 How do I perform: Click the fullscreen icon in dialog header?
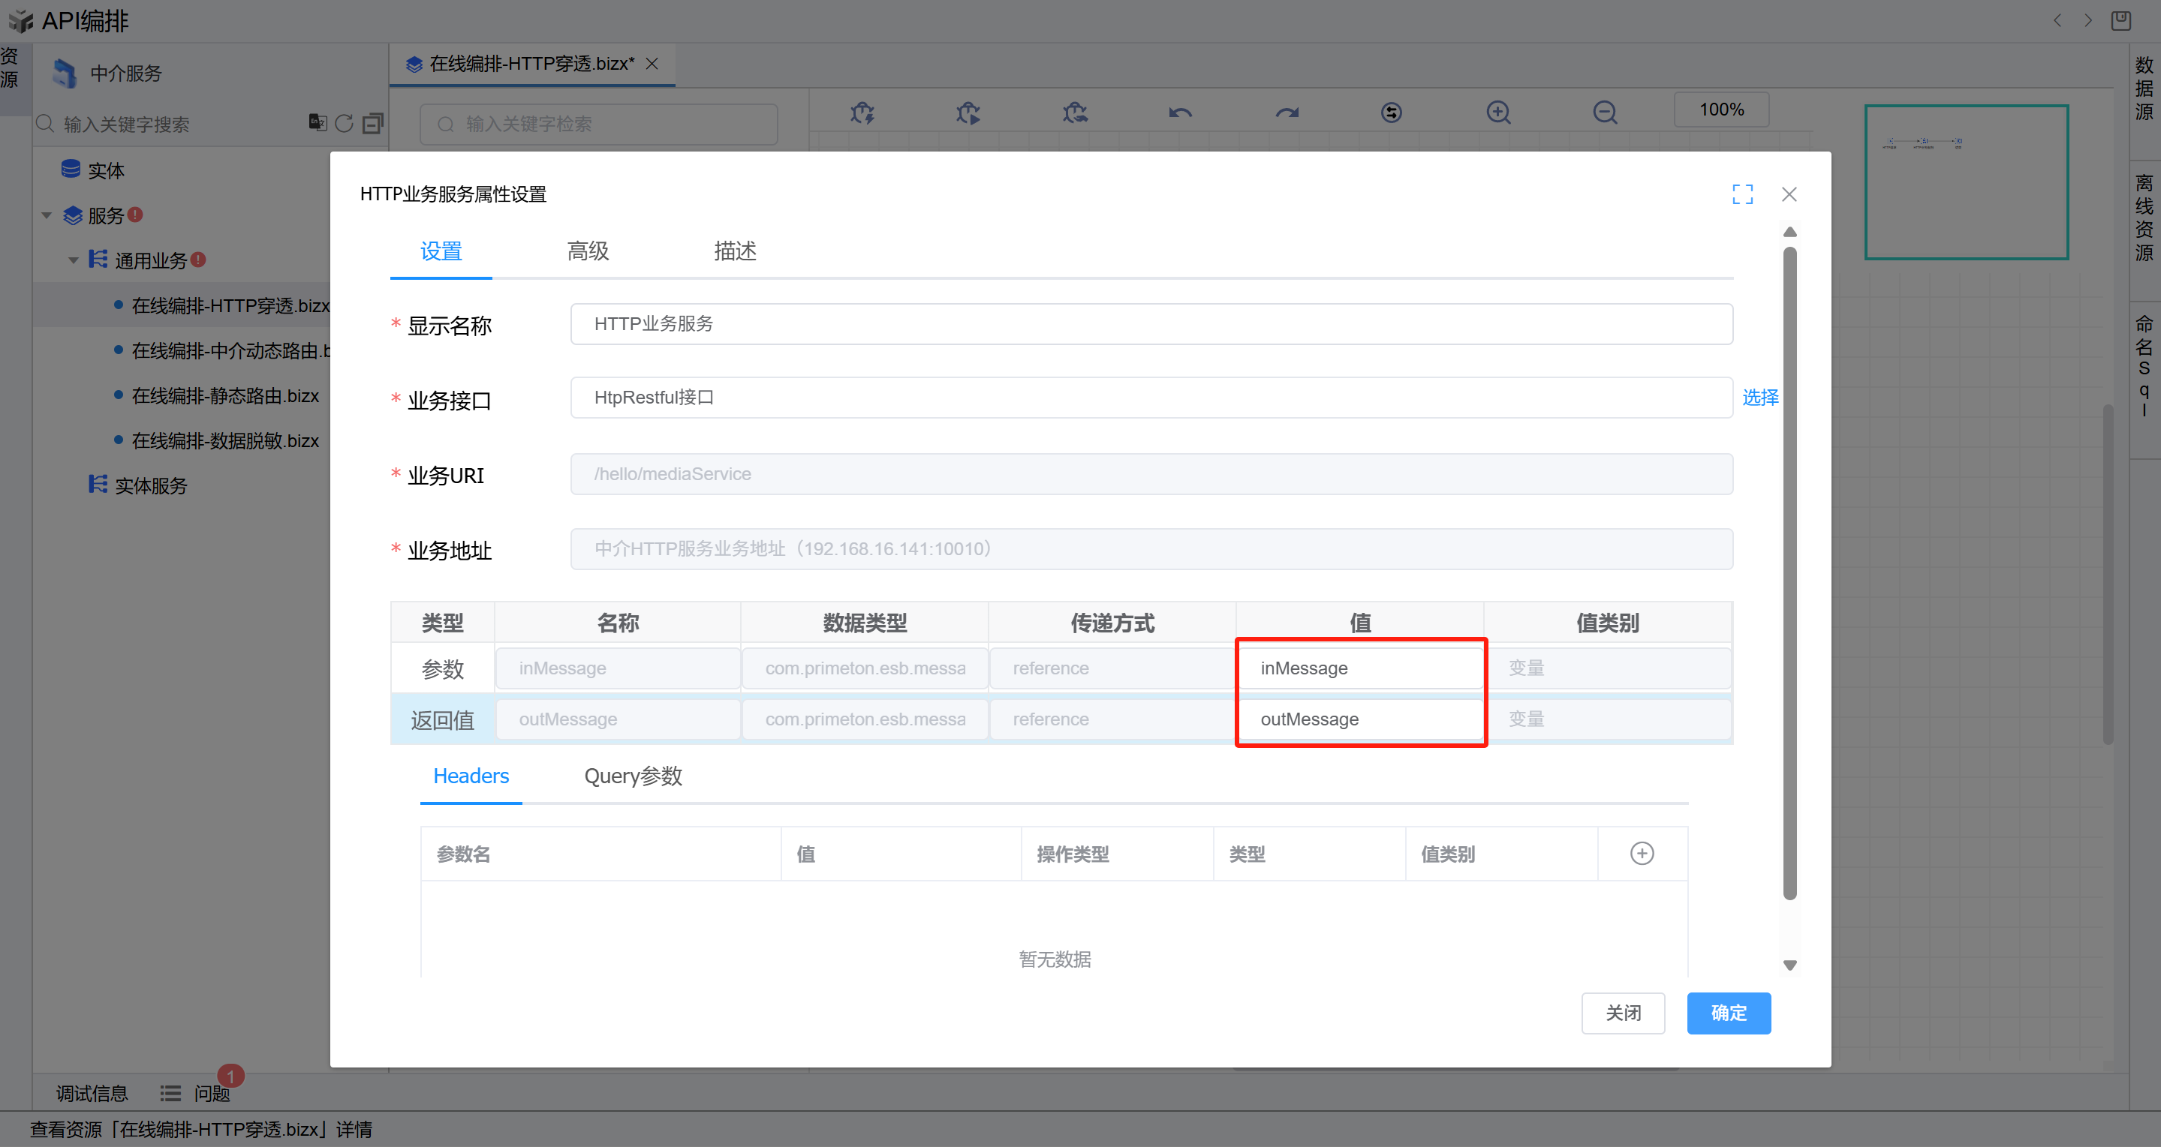pos(1742,194)
